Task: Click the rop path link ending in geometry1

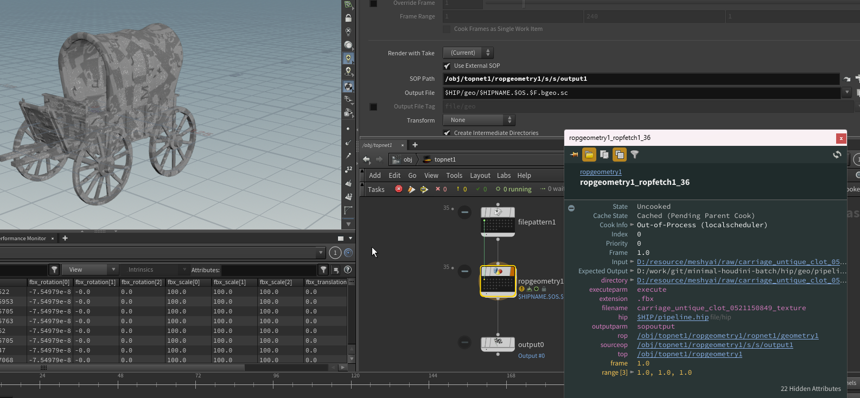Action: click(728, 336)
